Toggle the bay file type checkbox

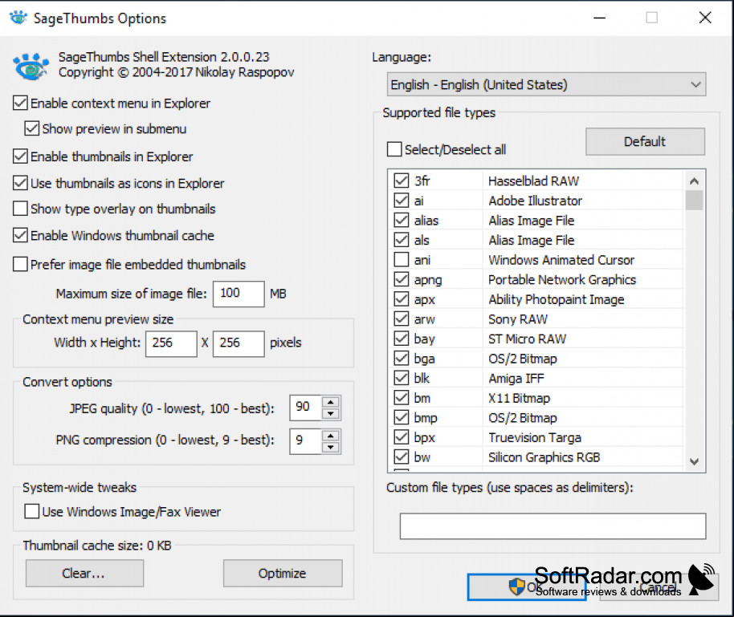point(402,339)
